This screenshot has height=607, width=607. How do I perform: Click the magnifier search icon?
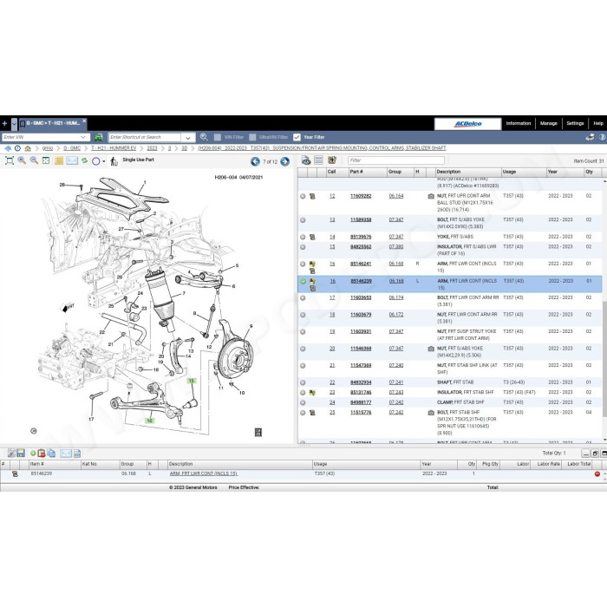pos(204,137)
